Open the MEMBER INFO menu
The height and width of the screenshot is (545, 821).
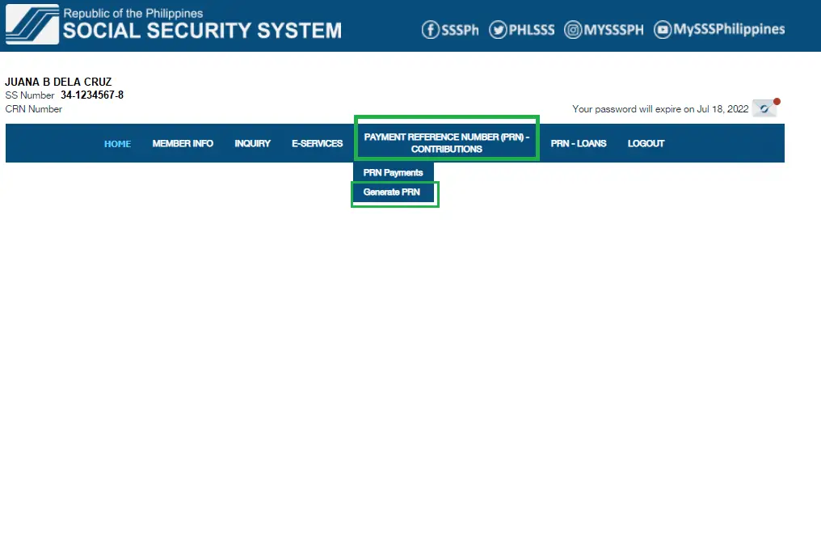pos(183,144)
